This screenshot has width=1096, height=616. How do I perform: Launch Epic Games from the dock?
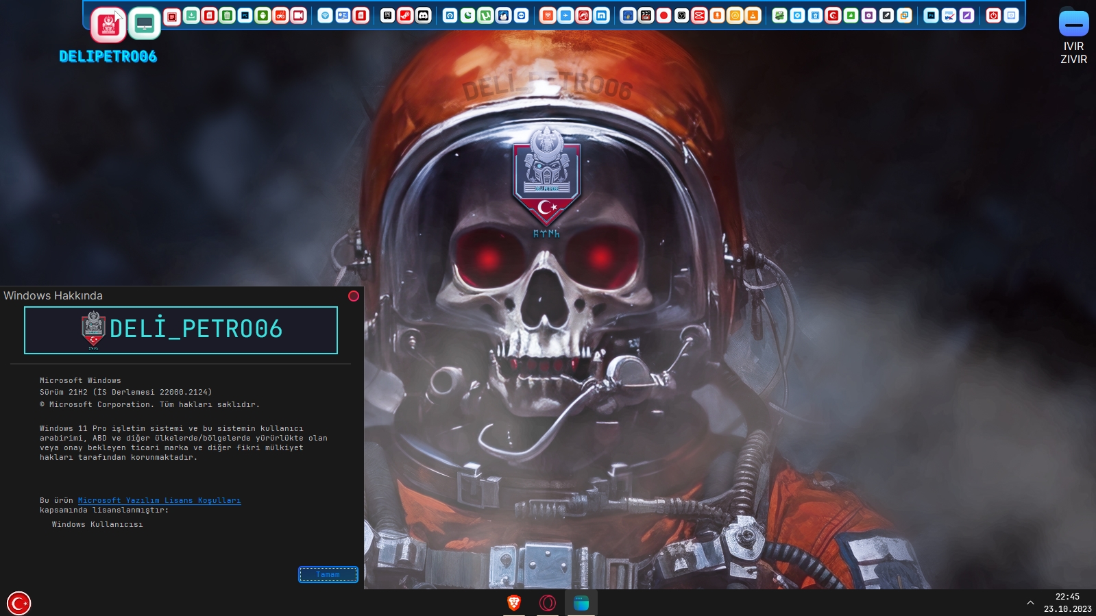tap(387, 15)
